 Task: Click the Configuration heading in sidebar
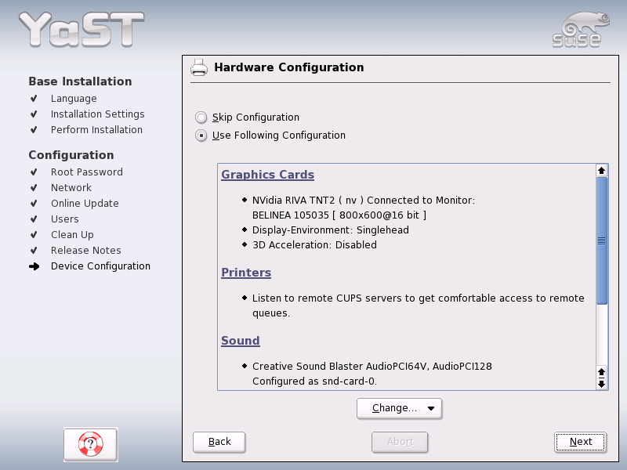[x=71, y=155]
